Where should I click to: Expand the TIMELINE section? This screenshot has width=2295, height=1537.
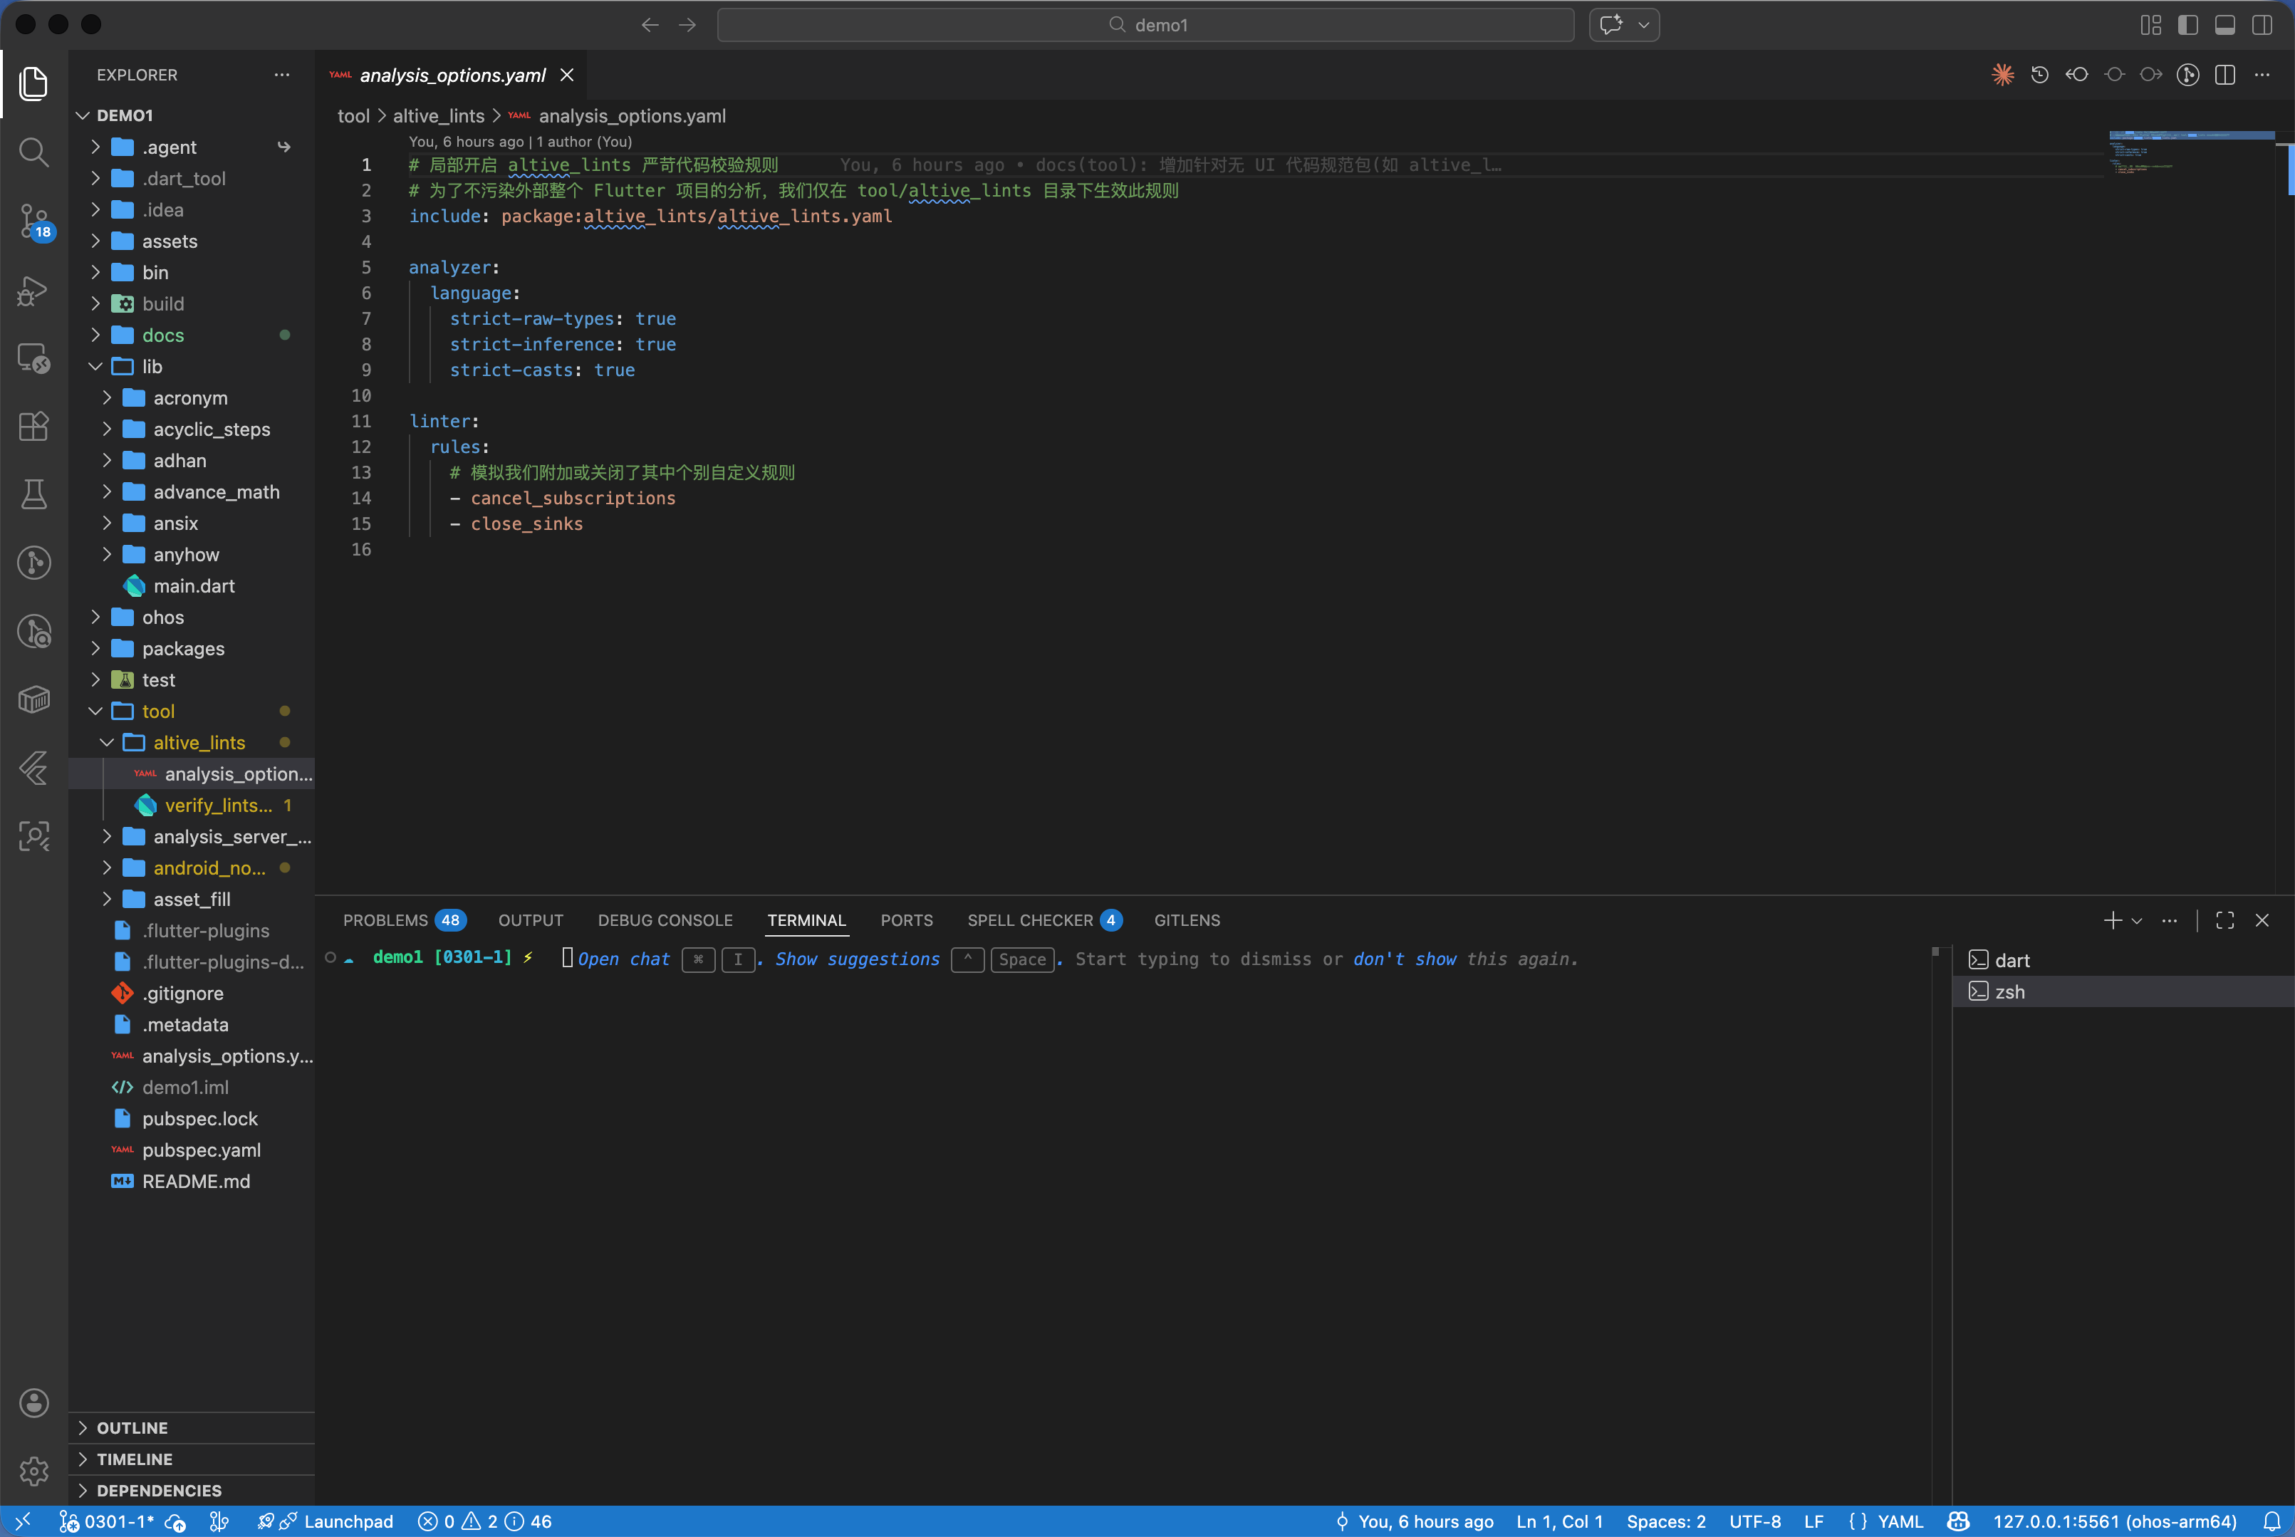192,1459
